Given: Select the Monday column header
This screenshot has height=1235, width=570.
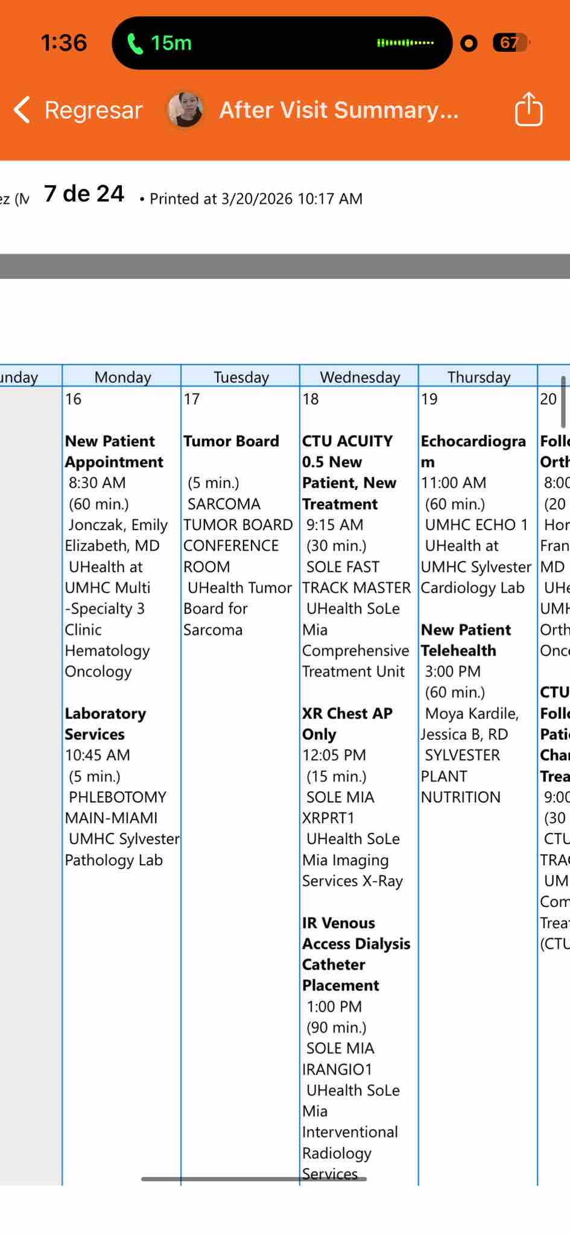Looking at the screenshot, I should 122,377.
